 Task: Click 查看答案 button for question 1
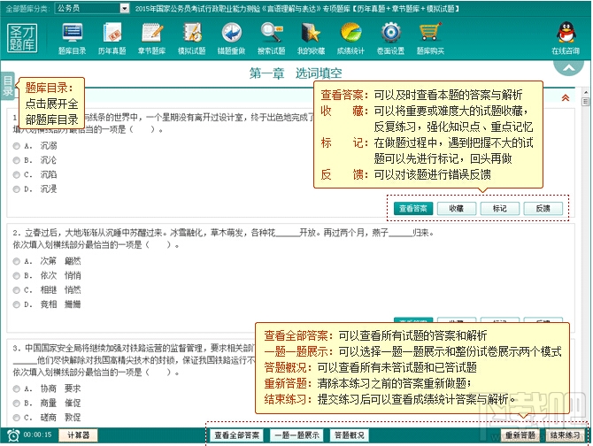pos(413,208)
